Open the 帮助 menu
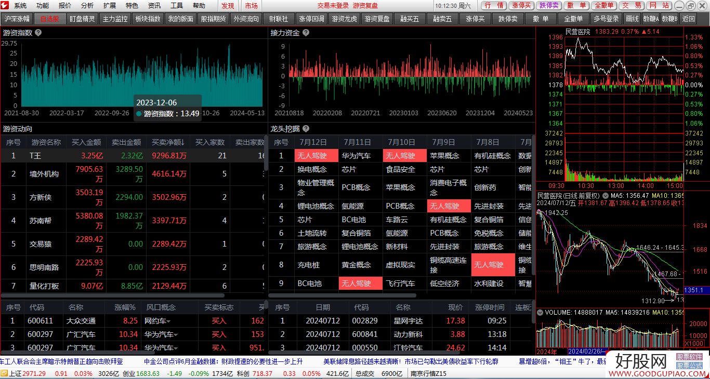 (199, 6)
